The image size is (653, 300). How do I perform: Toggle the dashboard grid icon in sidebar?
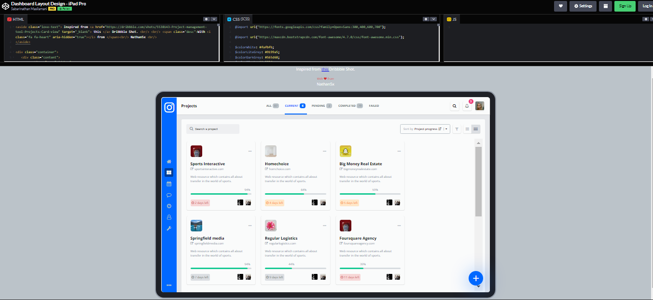(x=169, y=172)
